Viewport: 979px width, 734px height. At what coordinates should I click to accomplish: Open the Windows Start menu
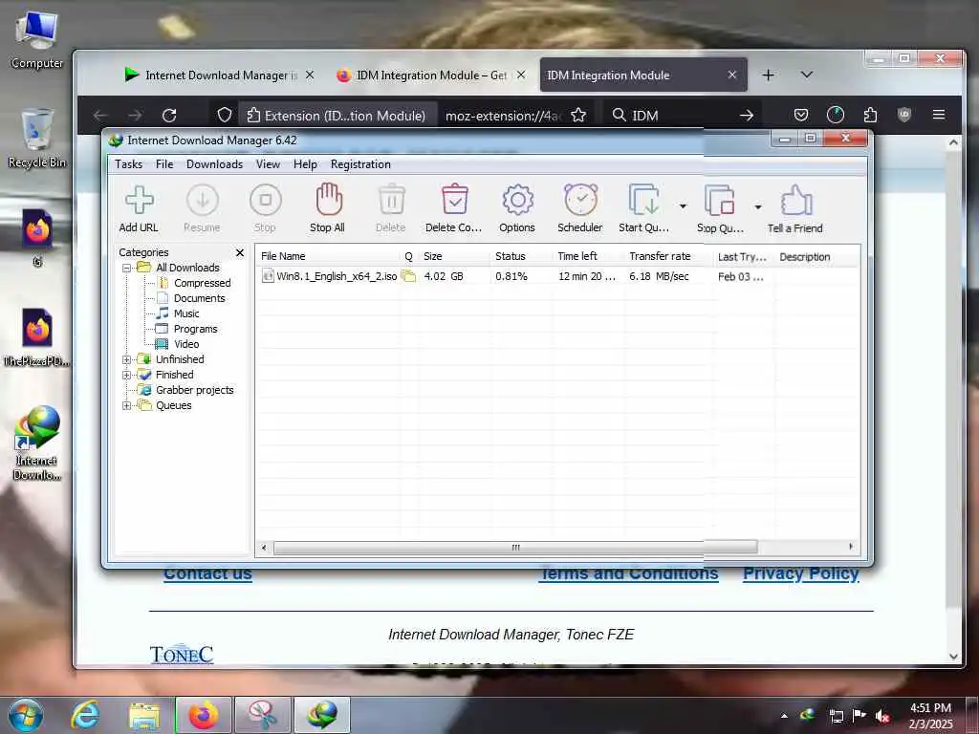coord(26,715)
